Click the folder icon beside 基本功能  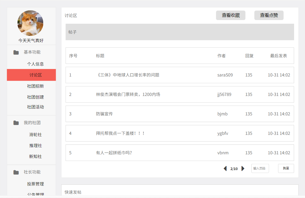(16, 52)
